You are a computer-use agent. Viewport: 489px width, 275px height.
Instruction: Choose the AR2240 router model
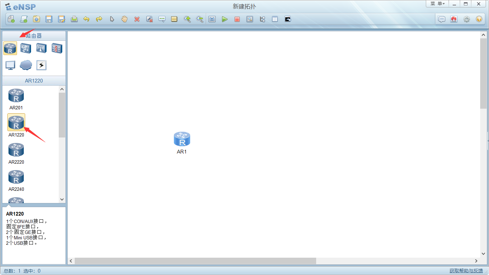(x=16, y=180)
